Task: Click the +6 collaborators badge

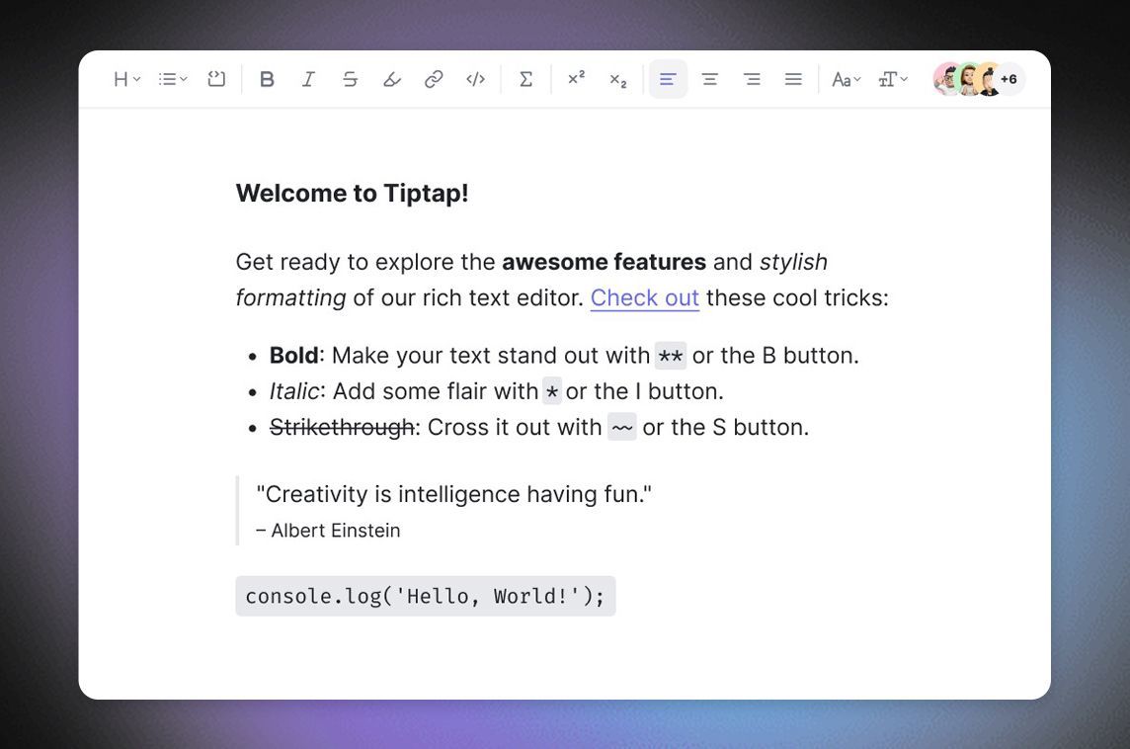Action: pos(1009,79)
